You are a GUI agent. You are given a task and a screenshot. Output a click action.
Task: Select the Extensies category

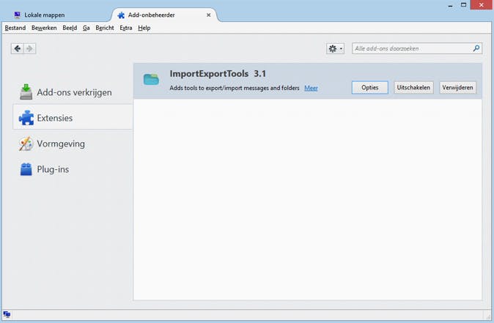click(x=73, y=118)
